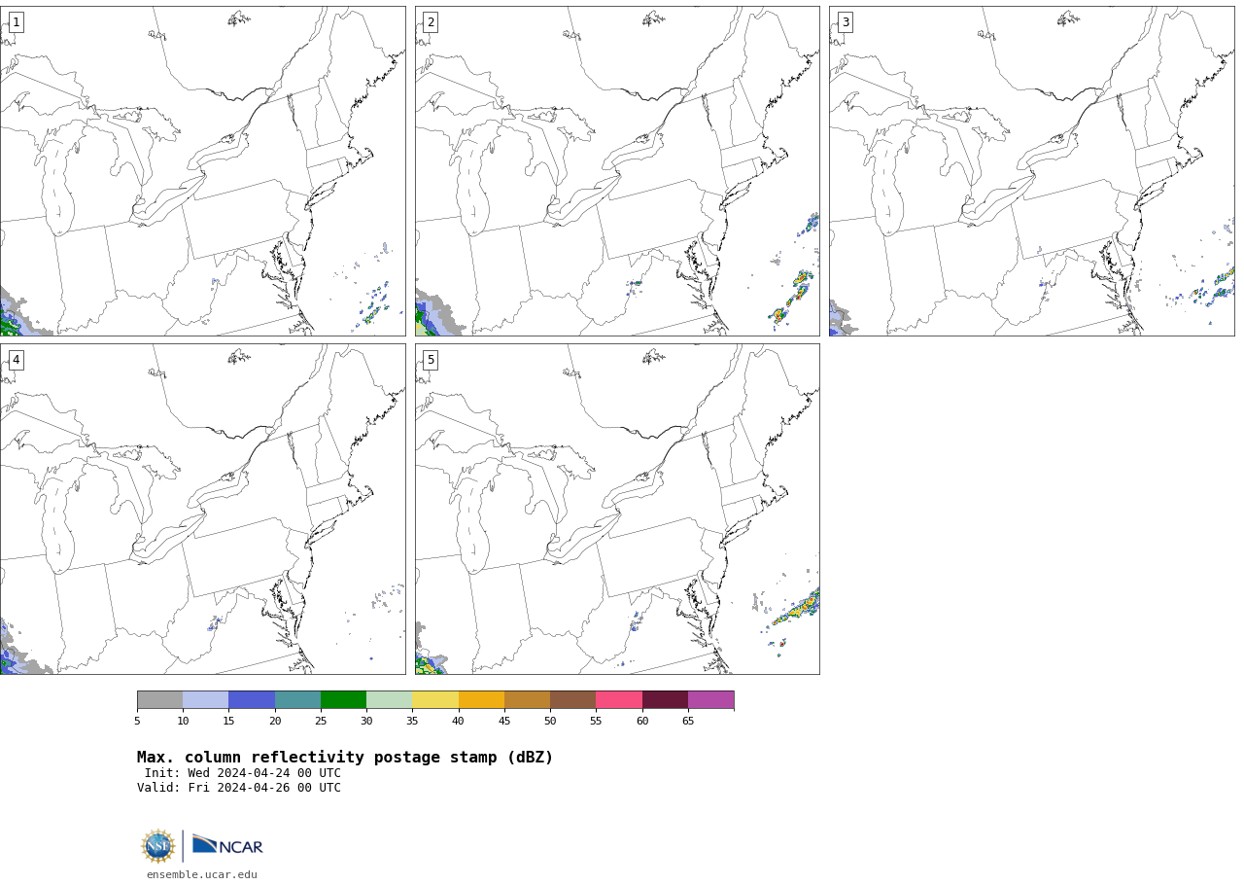The width and height of the screenshot is (1244, 885).
Task: Click the ensemble.ucar.edu text
Action: pos(202,875)
